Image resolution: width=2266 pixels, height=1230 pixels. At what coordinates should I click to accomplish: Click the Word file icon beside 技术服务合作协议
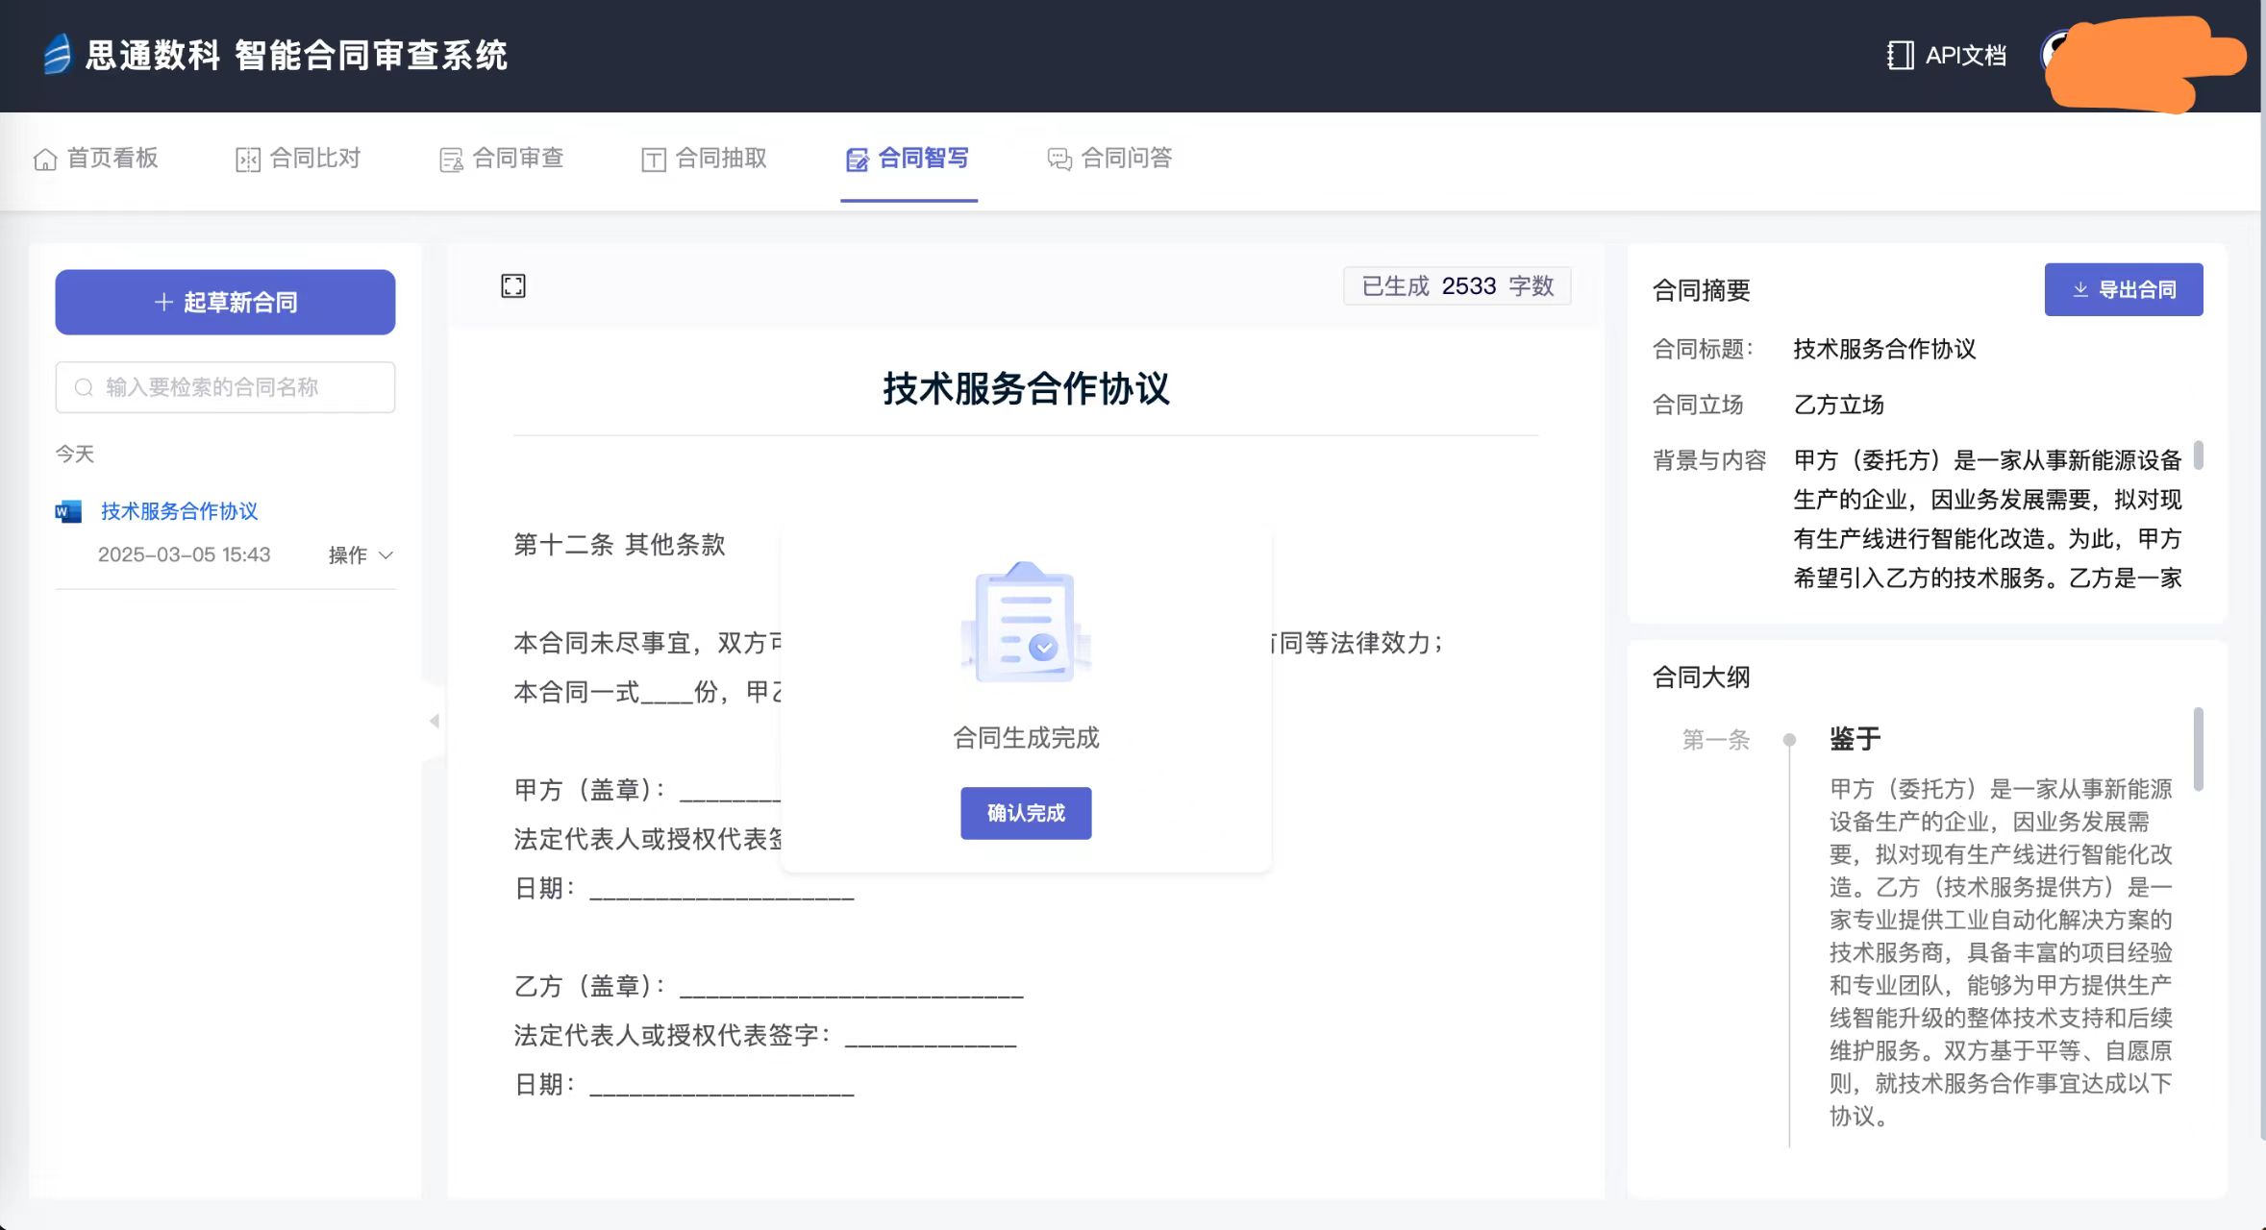68,511
